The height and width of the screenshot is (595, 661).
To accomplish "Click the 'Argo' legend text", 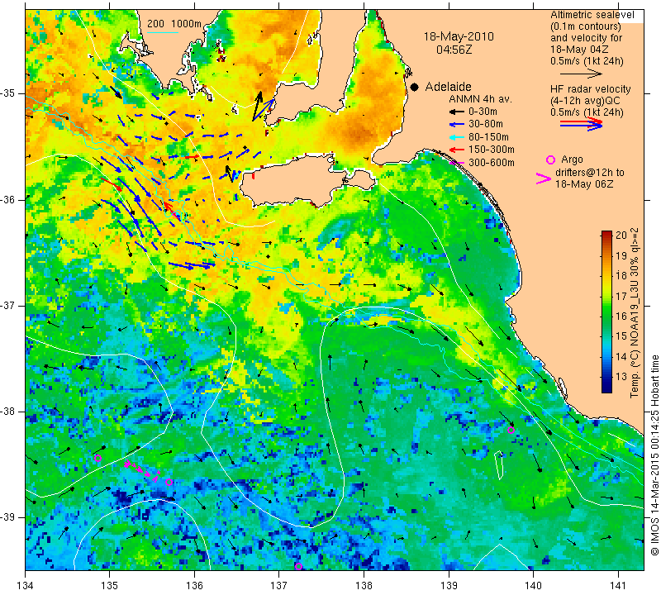I will point(572,159).
